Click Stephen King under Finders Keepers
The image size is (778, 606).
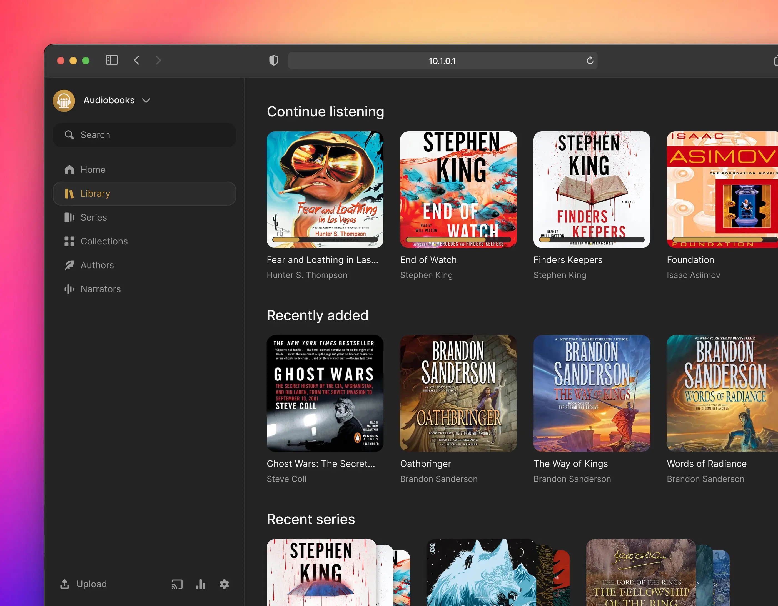[560, 275]
